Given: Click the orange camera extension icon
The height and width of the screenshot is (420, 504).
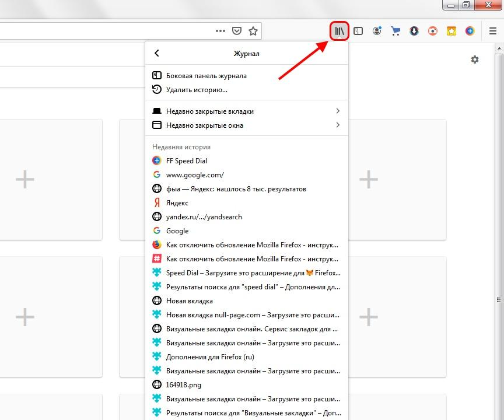Looking at the screenshot, I should pyautogui.click(x=433, y=31).
